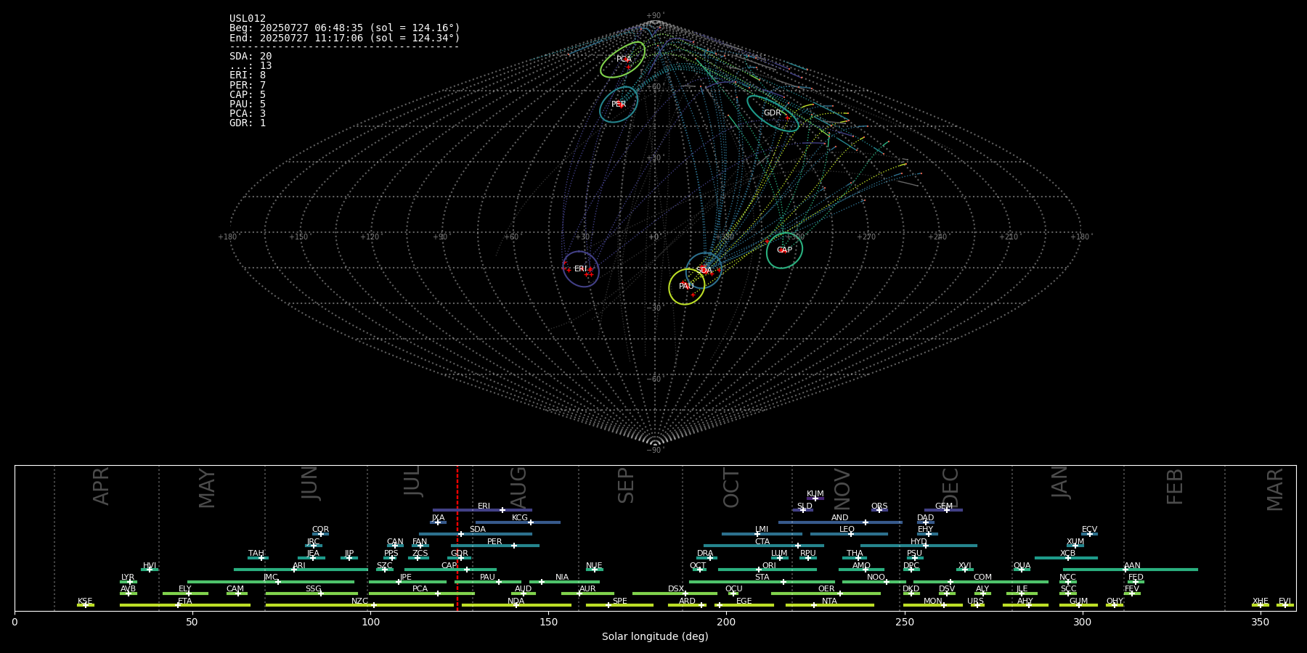Click the +90 latitude label atop sky map

tap(655, 16)
